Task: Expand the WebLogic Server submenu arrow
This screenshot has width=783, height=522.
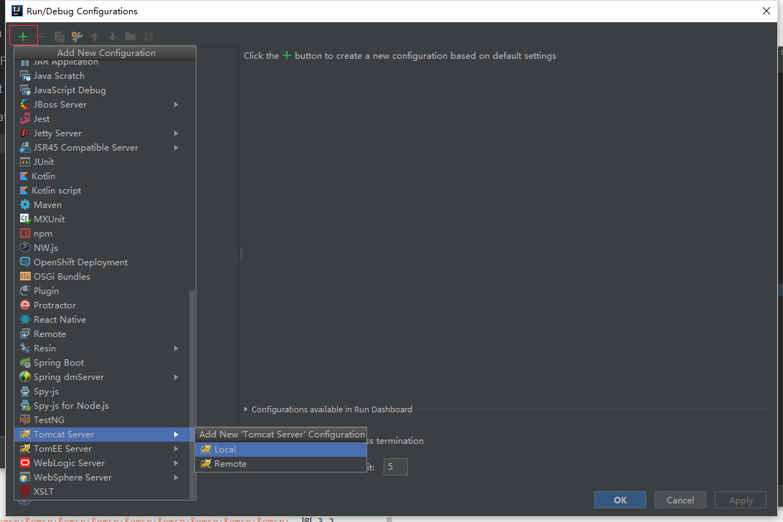Action: (176, 463)
